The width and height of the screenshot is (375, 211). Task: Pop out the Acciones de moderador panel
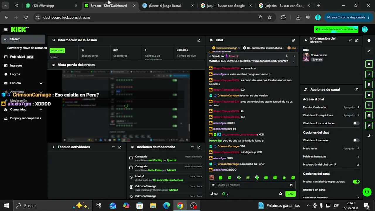199,147
